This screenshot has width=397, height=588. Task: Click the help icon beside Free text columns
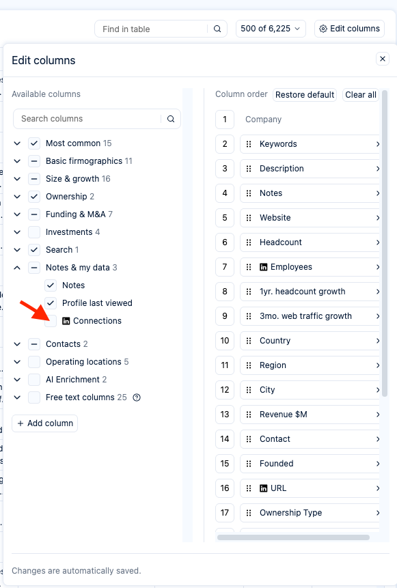[137, 397]
